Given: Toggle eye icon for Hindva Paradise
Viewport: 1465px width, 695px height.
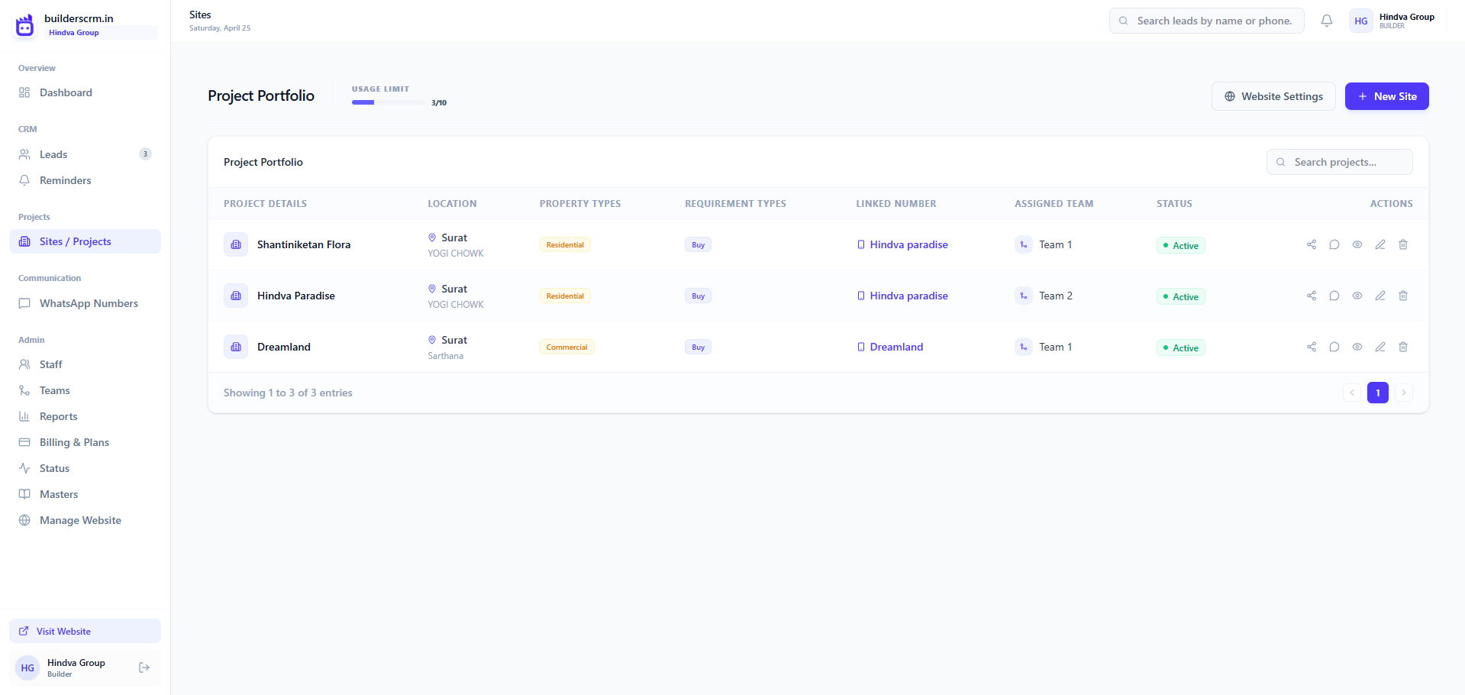Looking at the screenshot, I should click(x=1357, y=296).
